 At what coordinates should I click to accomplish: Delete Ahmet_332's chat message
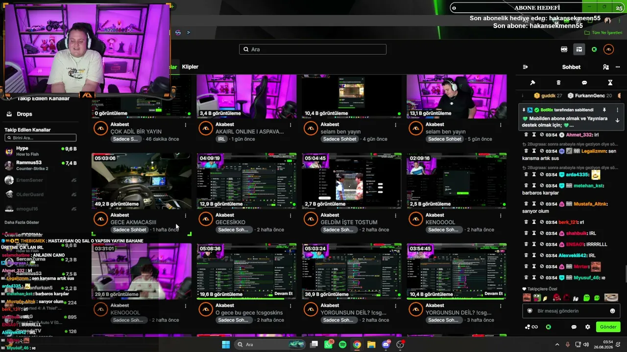click(527, 134)
